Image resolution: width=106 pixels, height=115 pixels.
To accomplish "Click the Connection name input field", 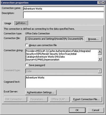I will click(64, 9).
